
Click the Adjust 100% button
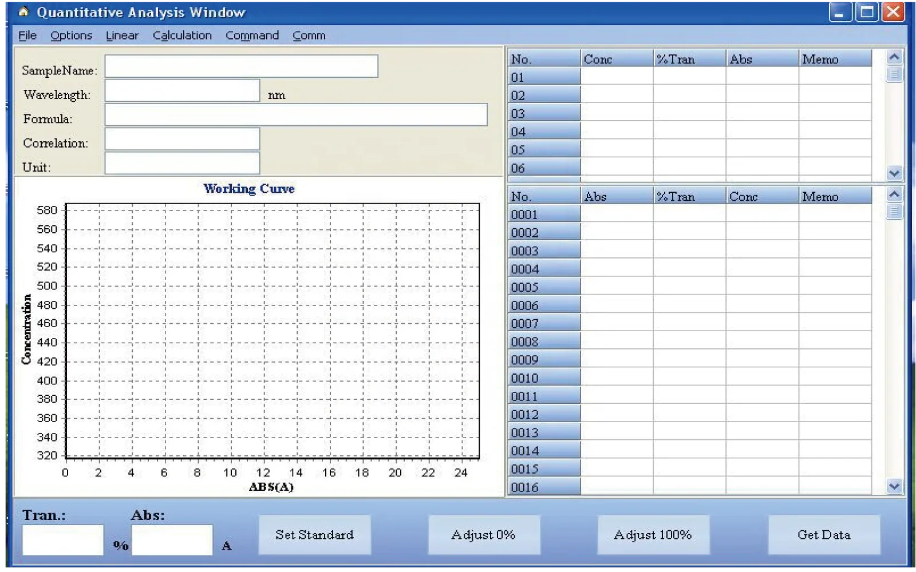[653, 535]
